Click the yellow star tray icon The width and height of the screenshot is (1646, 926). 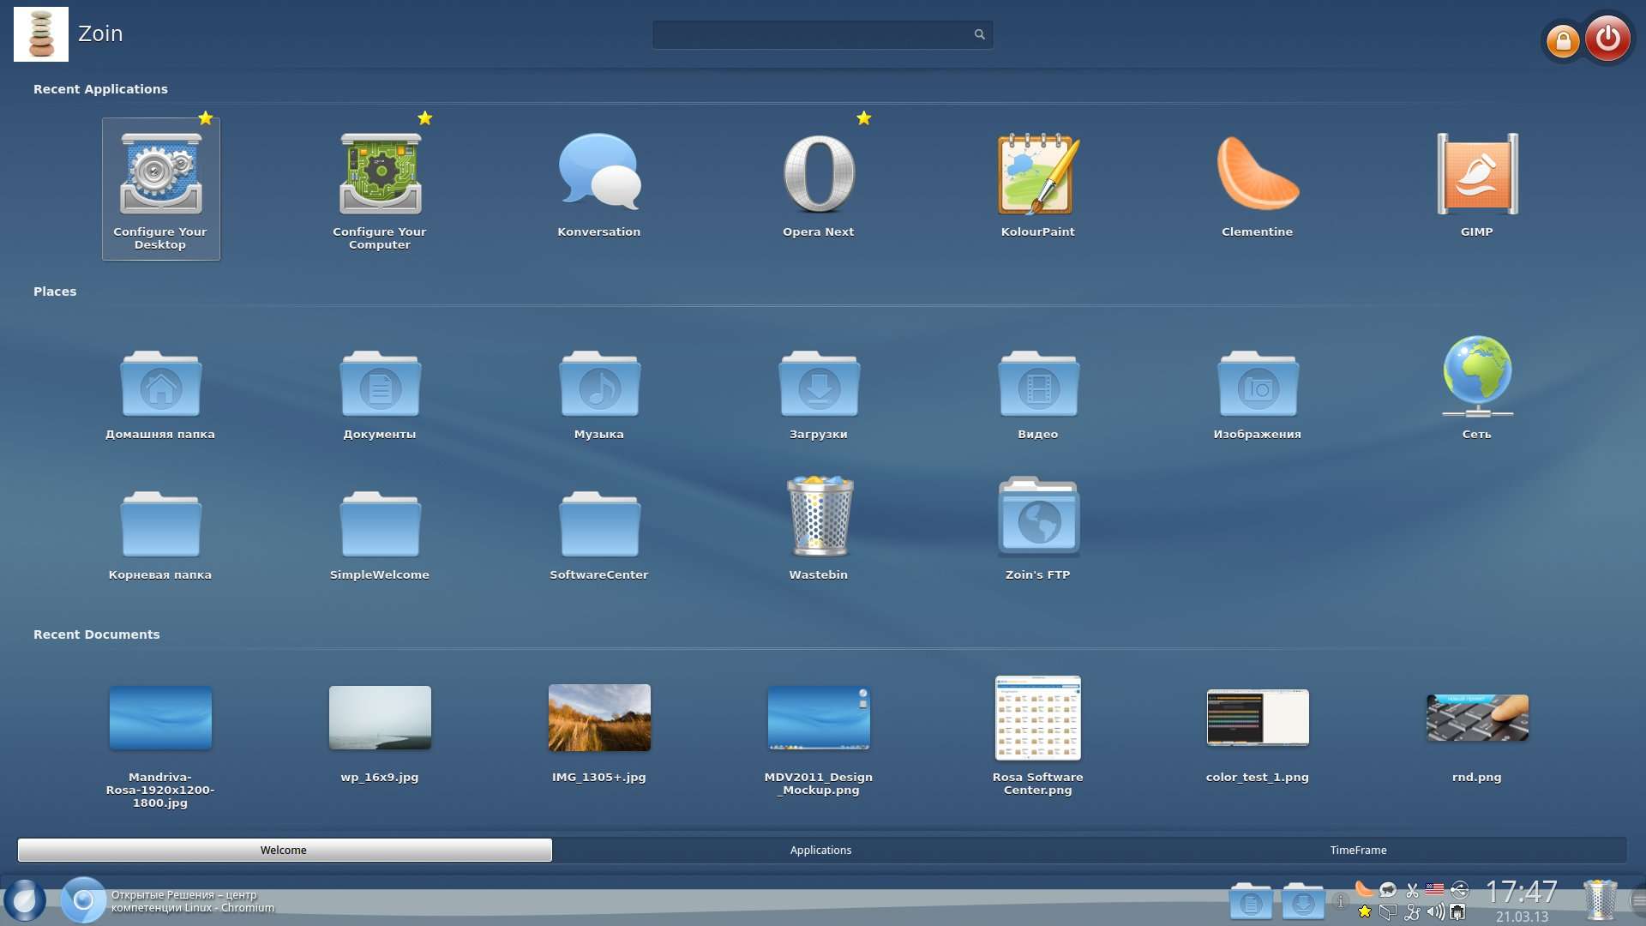[1364, 912]
